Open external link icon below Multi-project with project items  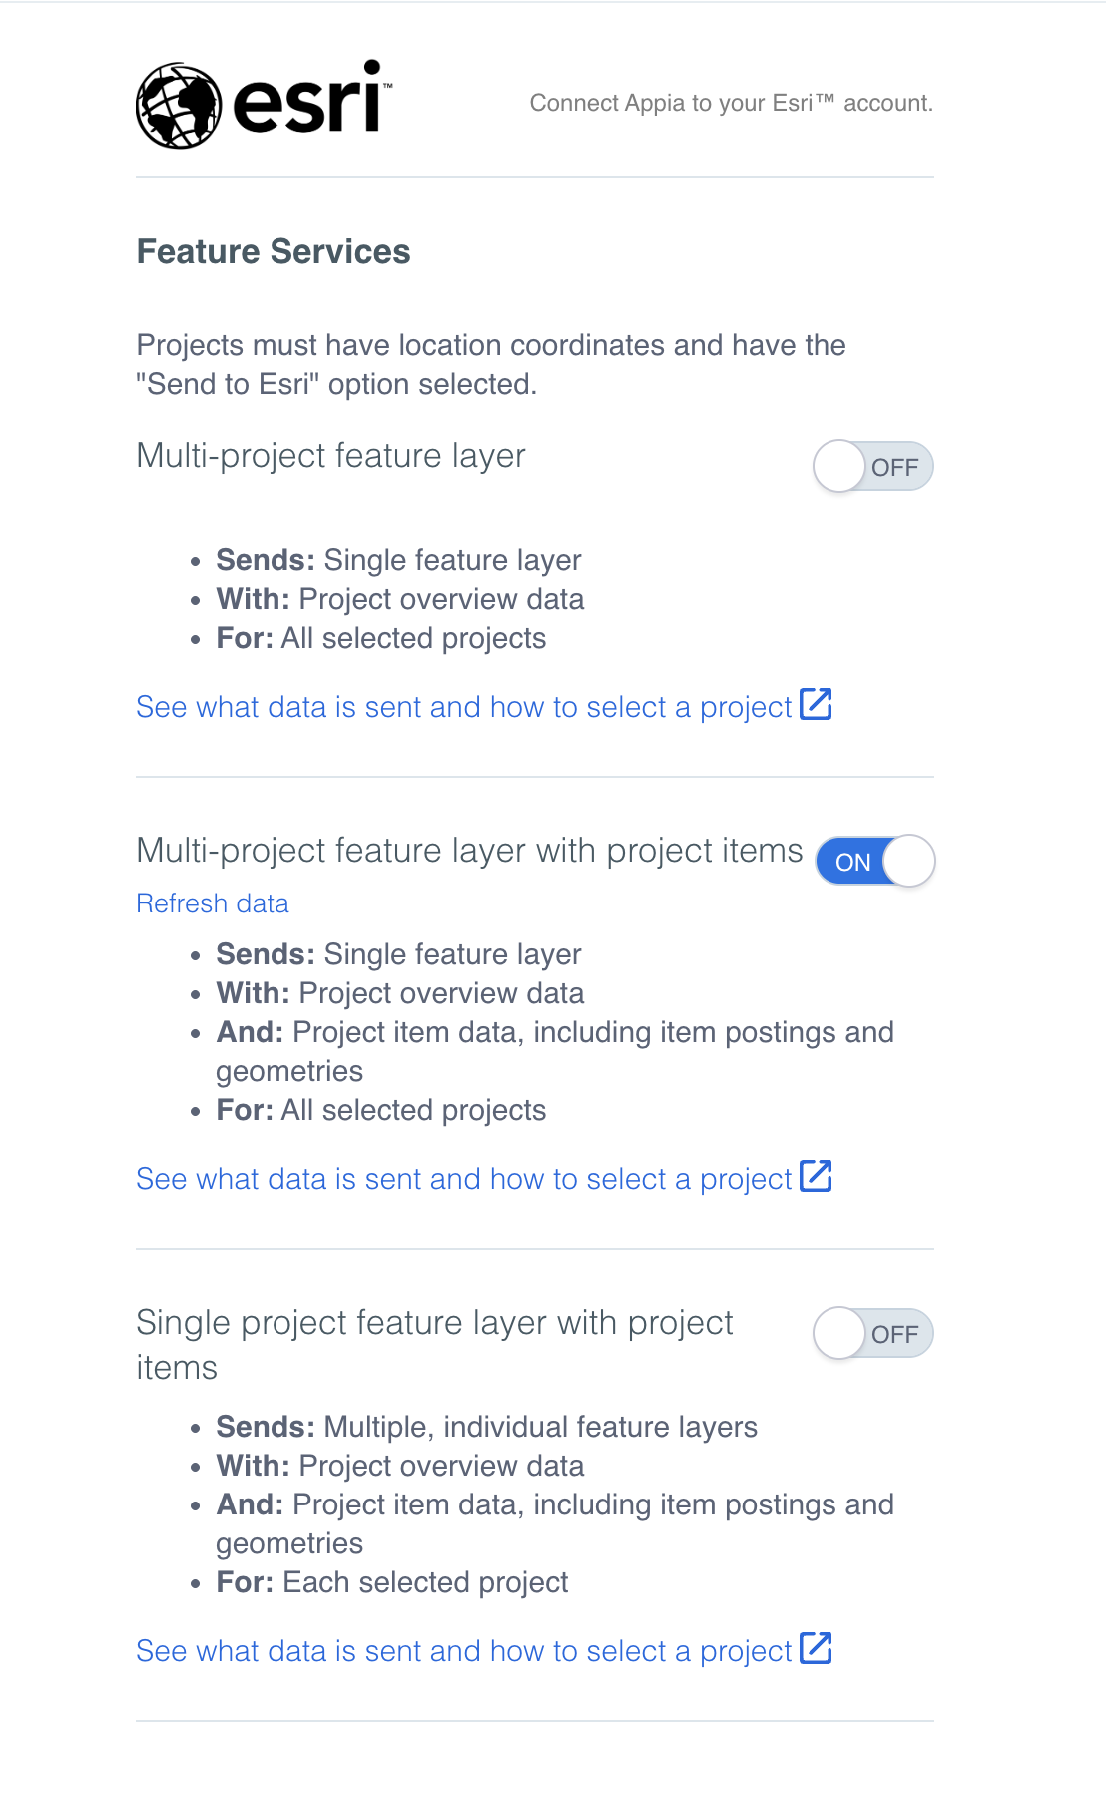tap(816, 1176)
